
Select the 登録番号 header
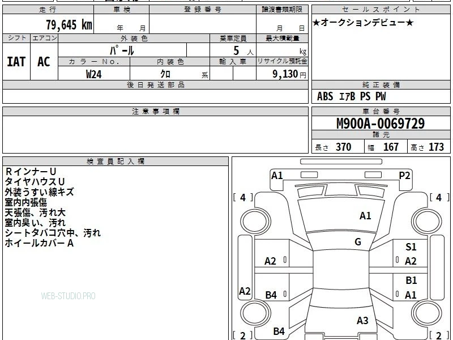pos(203,10)
